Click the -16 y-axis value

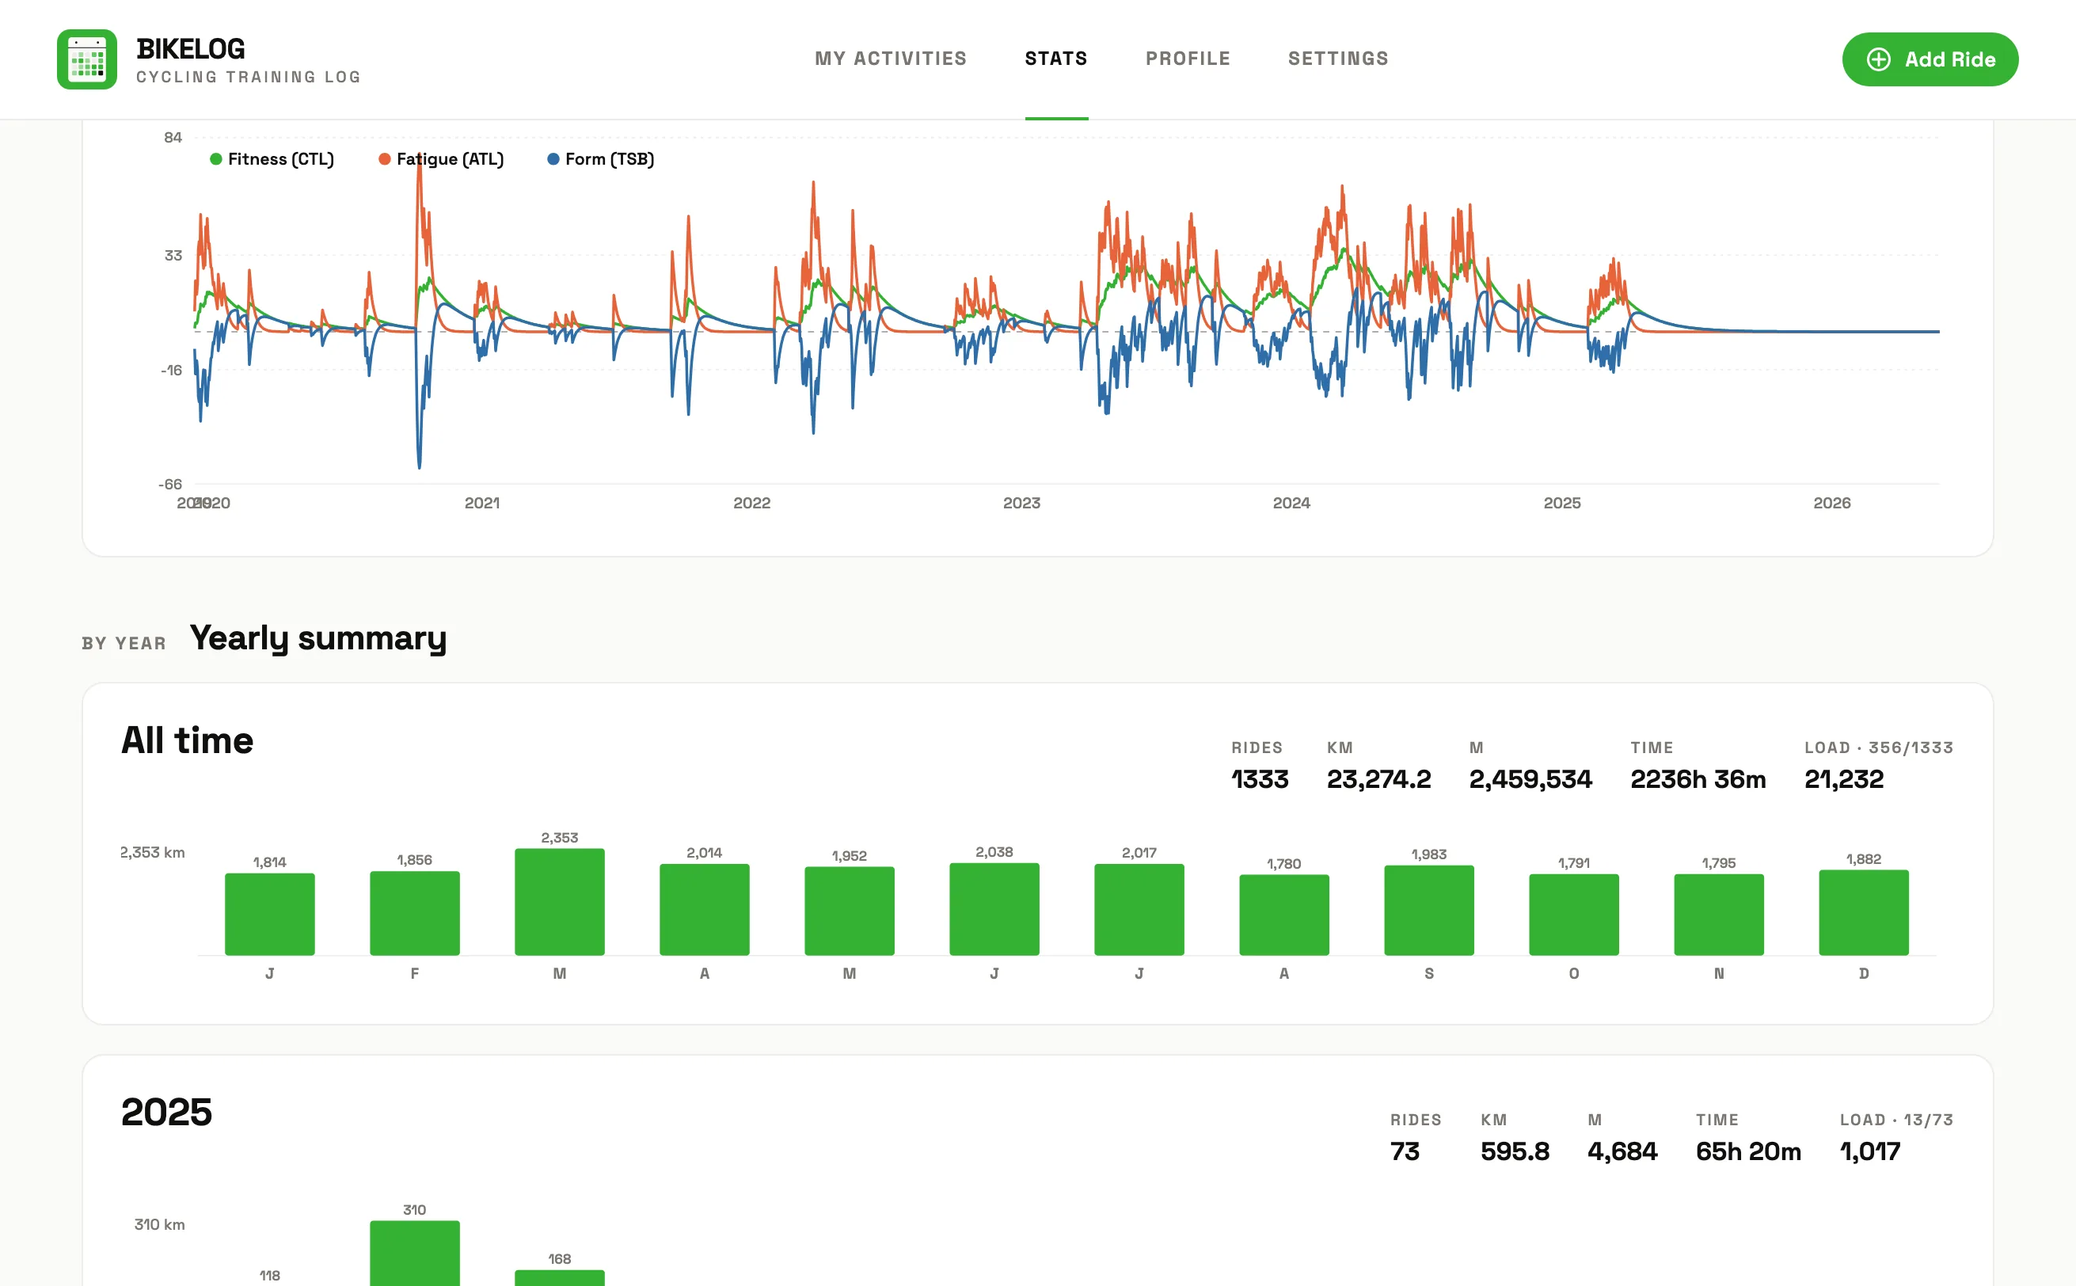click(171, 370)
